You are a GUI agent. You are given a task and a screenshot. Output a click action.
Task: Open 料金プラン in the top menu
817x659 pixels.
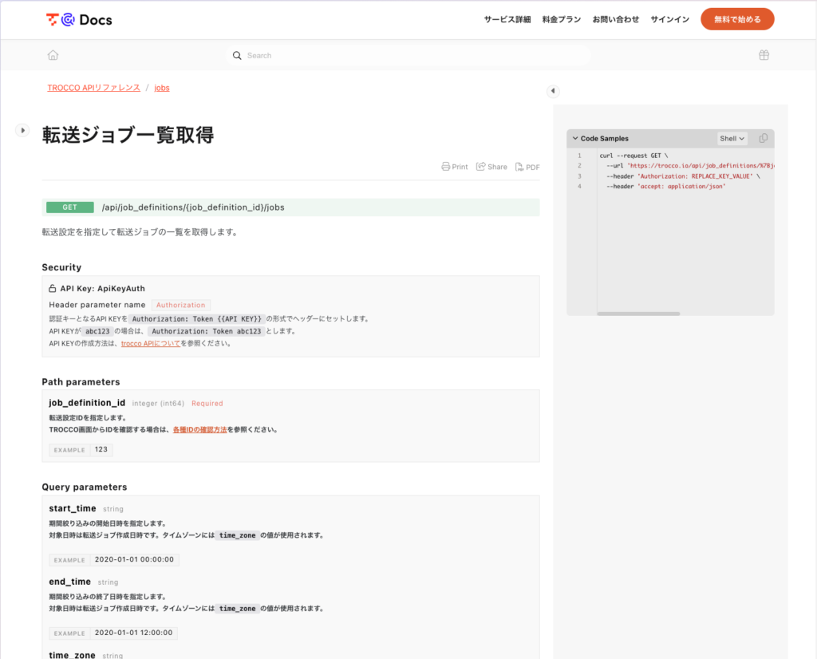pyautogui.click(x=561, y=19)
